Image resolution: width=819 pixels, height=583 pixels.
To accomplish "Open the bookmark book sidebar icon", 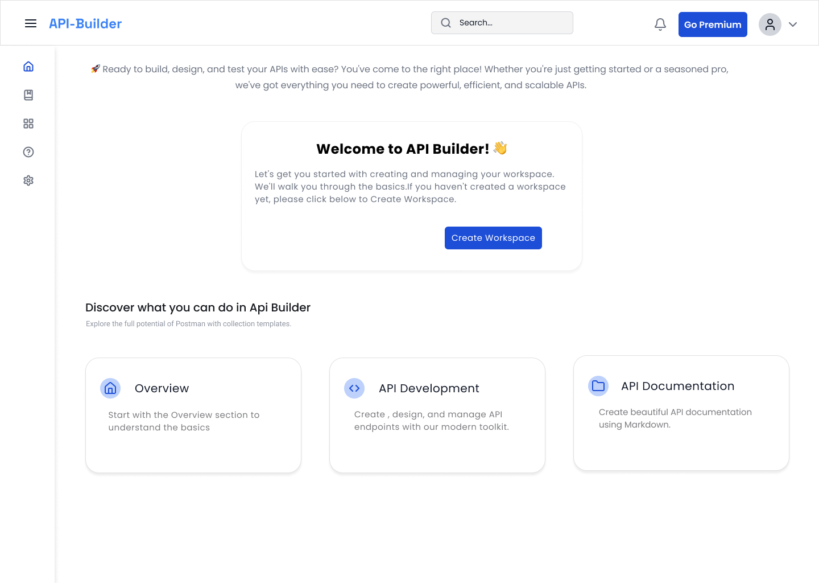I will click(x=28, y=95).
